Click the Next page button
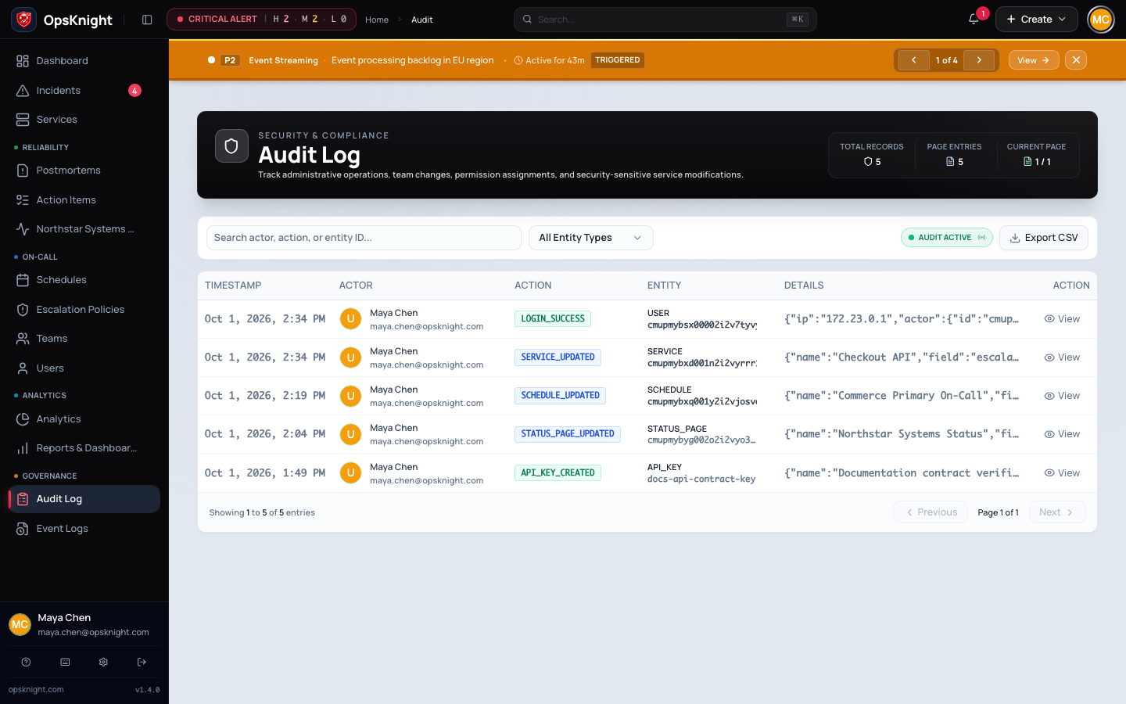This screenshot has width=1126, height=704. (1057, 512)
